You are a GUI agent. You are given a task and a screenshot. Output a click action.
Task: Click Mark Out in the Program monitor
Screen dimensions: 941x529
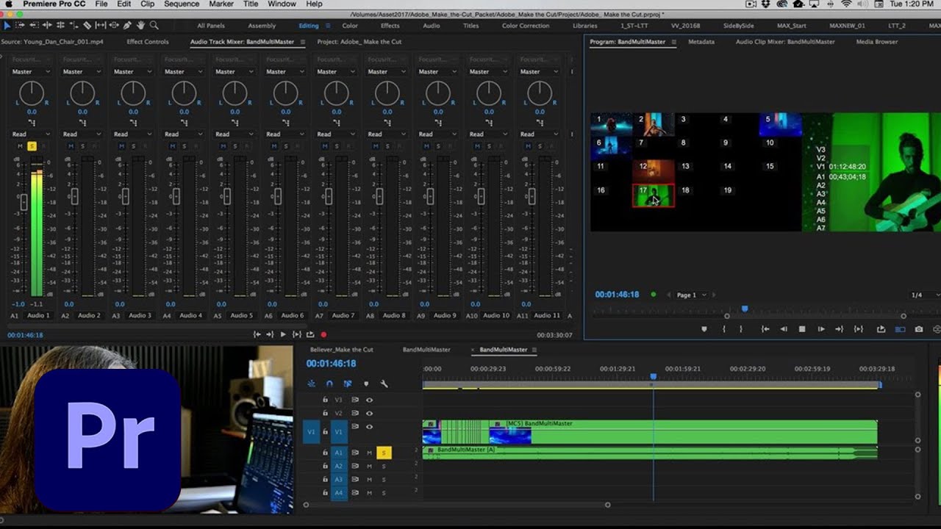[740, 329]
